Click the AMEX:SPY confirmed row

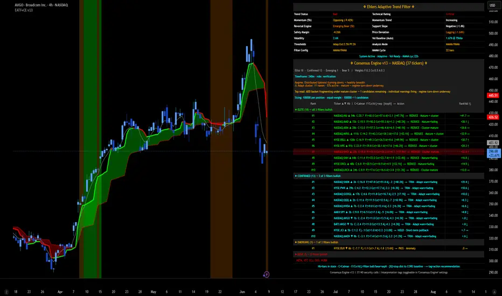tap(388, 212)
